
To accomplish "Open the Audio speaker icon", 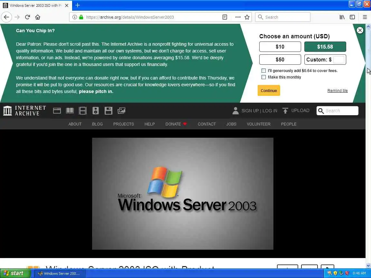I will click(96, 111).
